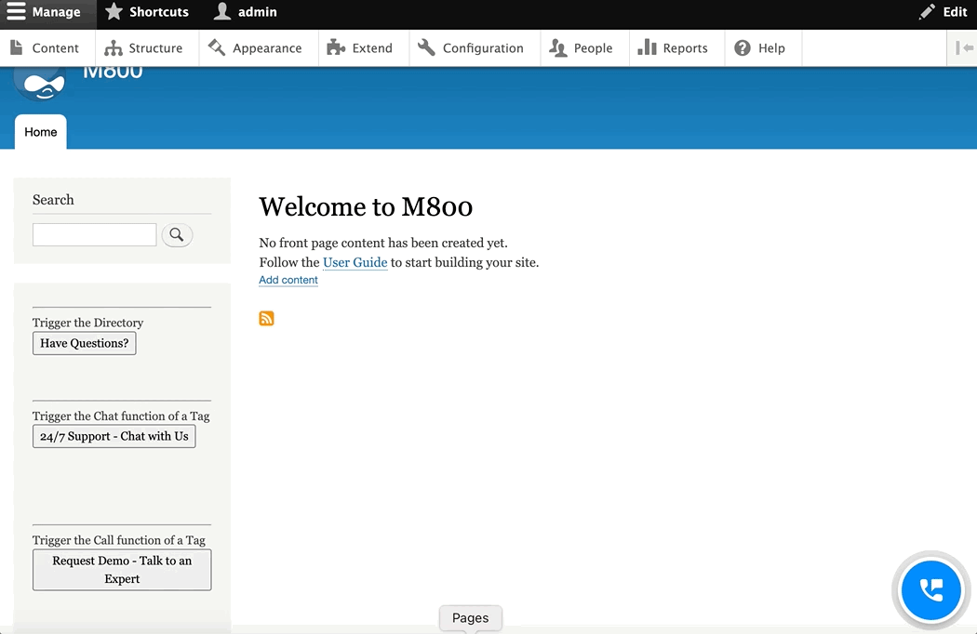Click the blue floating call widget

point(930,590)
